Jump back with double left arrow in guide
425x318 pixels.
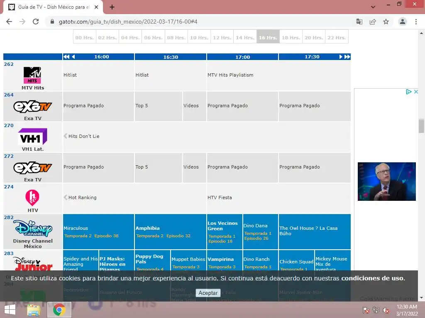coord(66,57)
